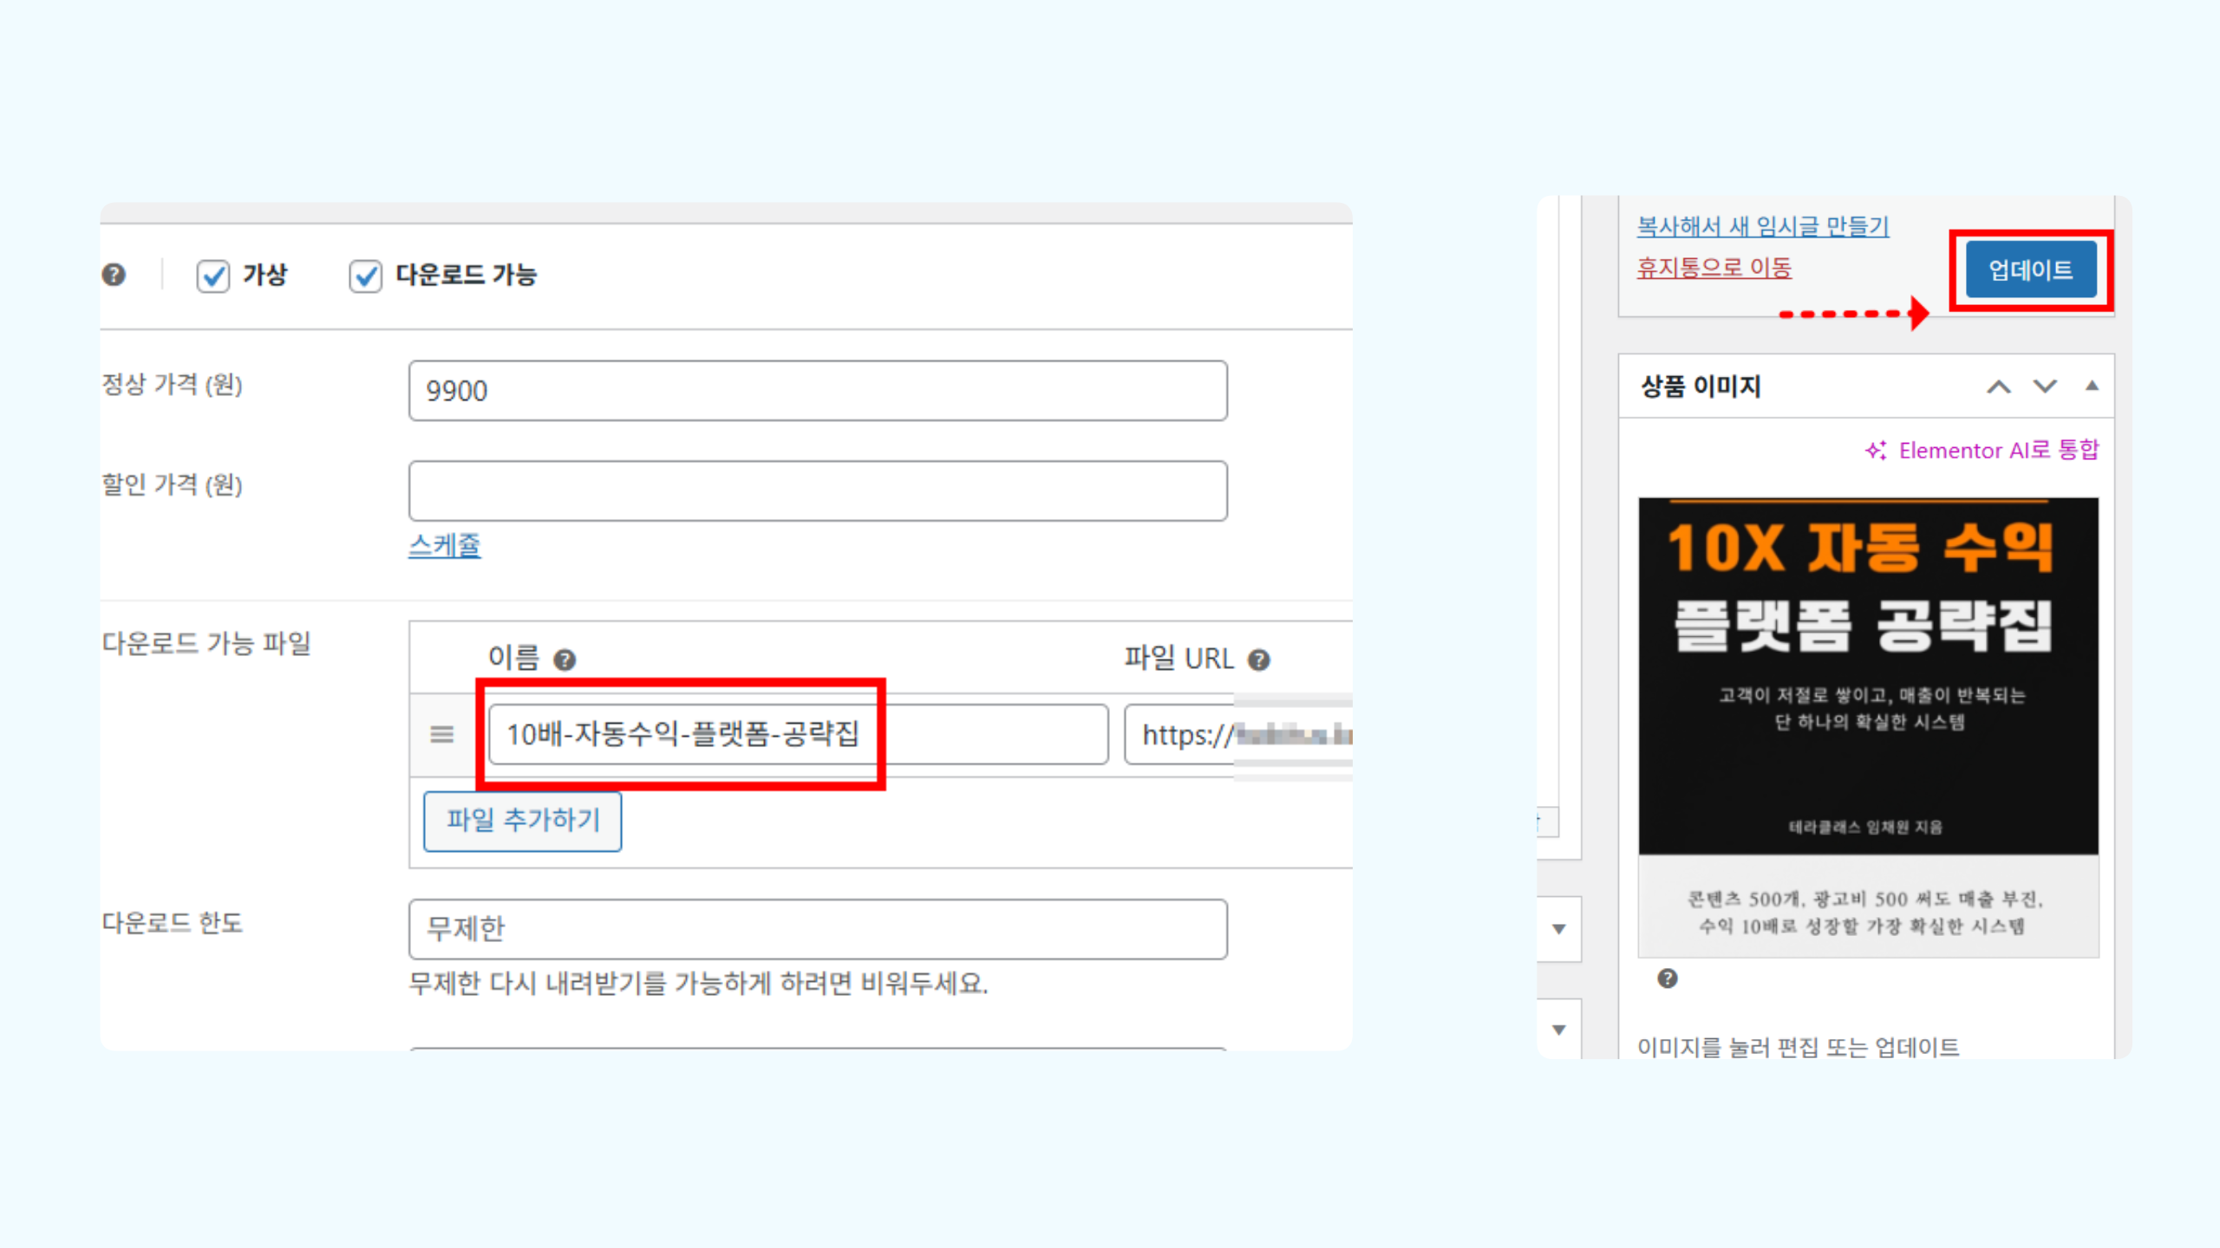
Task: Click help icon next to 파일 URL
Action: click(x=1258, y=660)
